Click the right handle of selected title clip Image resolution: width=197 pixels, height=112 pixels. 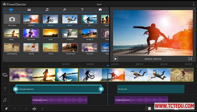point(101,89)
